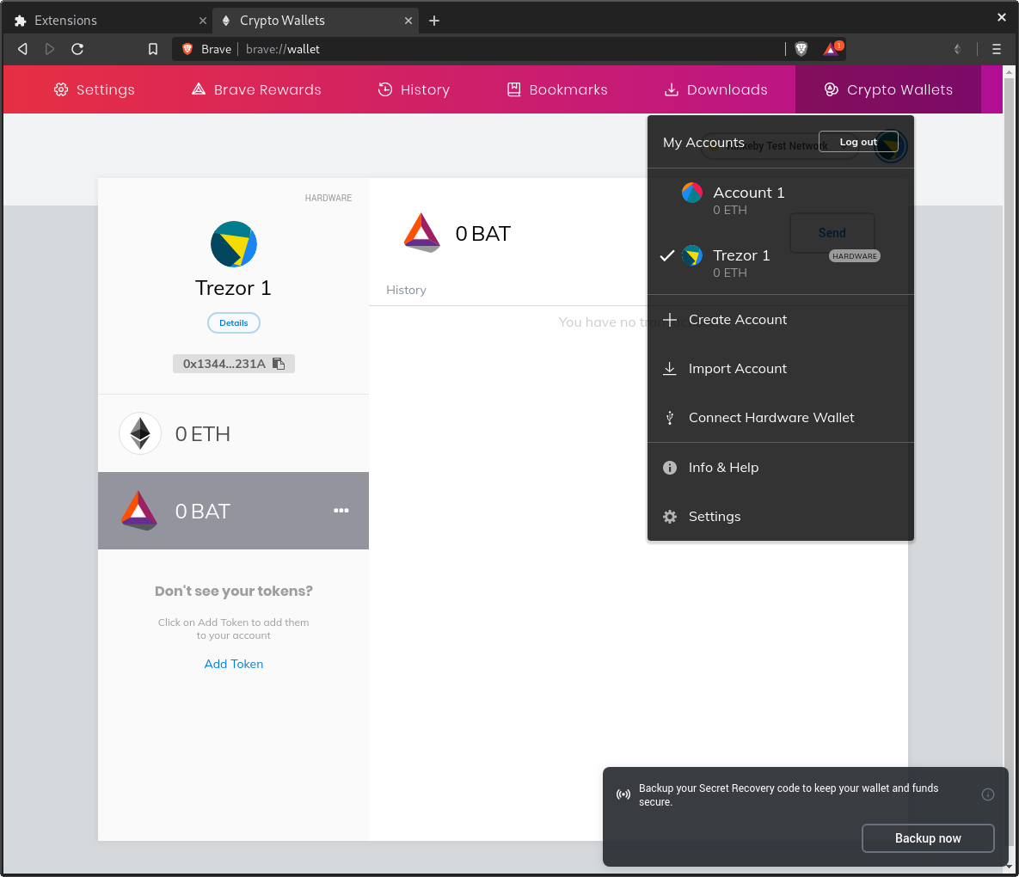Click the info icon on the backup notification

click(x=988, y=794)
